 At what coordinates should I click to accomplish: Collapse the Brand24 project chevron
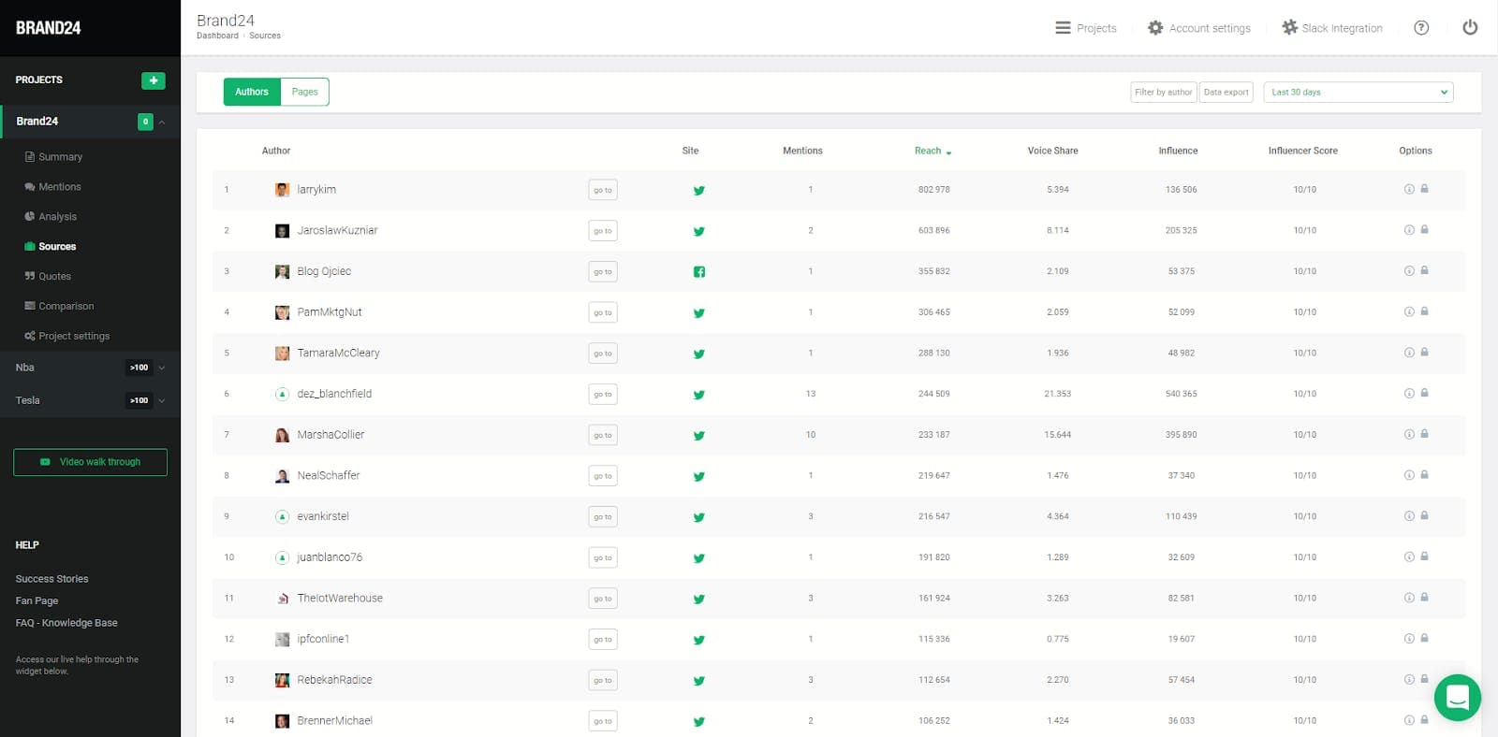pyautogui.click(x=162, y=122)
